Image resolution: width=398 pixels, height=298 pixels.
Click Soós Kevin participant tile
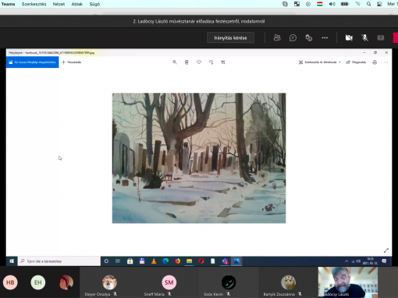pos(229,282)
